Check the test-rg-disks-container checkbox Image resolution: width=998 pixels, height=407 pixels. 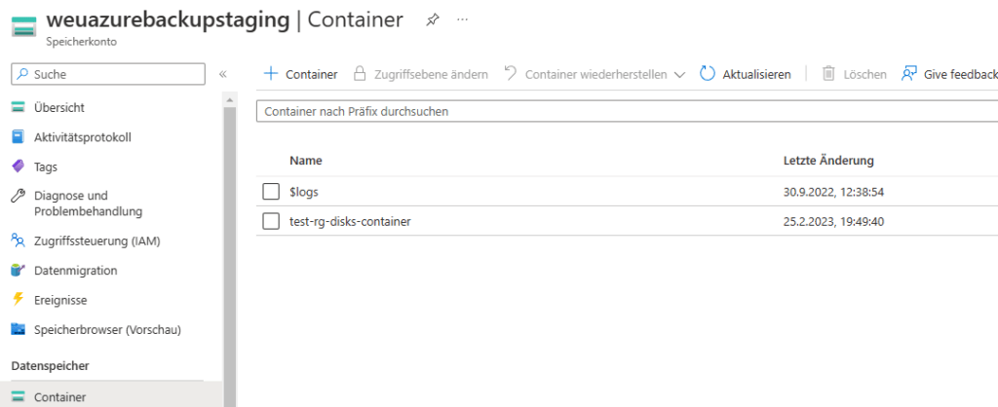[x=271, y=221]
